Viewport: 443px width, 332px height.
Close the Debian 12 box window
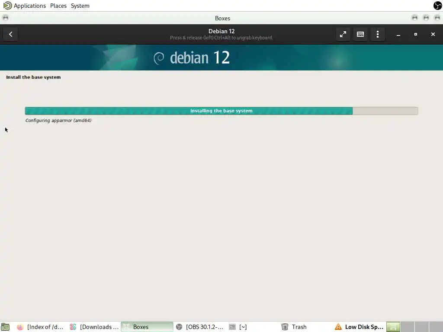coord(433,34)
